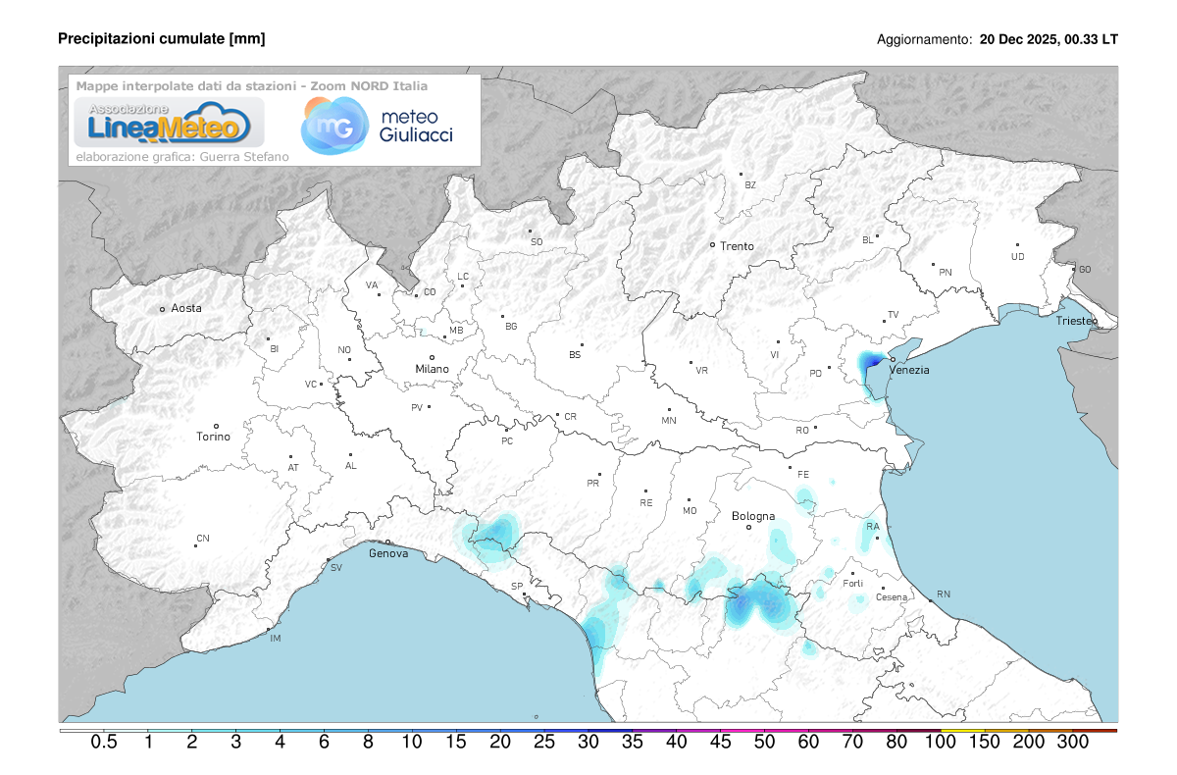Screen dimensions: 1177x775
Task: Click the Aosta city marker
Action: coord(164,307)
